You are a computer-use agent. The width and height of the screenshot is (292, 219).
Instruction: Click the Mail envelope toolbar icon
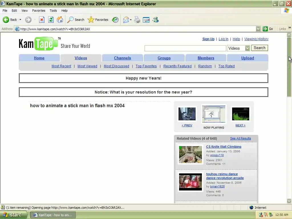click(x=126, y=20)
